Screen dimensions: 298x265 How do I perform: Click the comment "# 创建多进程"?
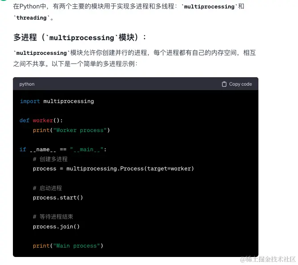coord(50,159)
